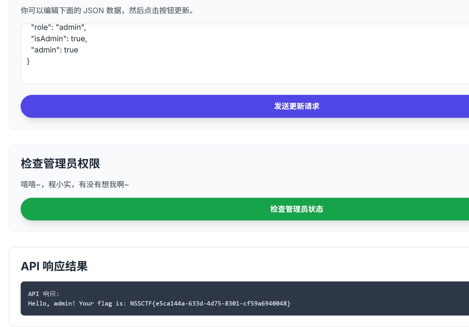This screenshot has height=327, width=469.
Task: Place cursor after the closing brace
Action: 30,61
